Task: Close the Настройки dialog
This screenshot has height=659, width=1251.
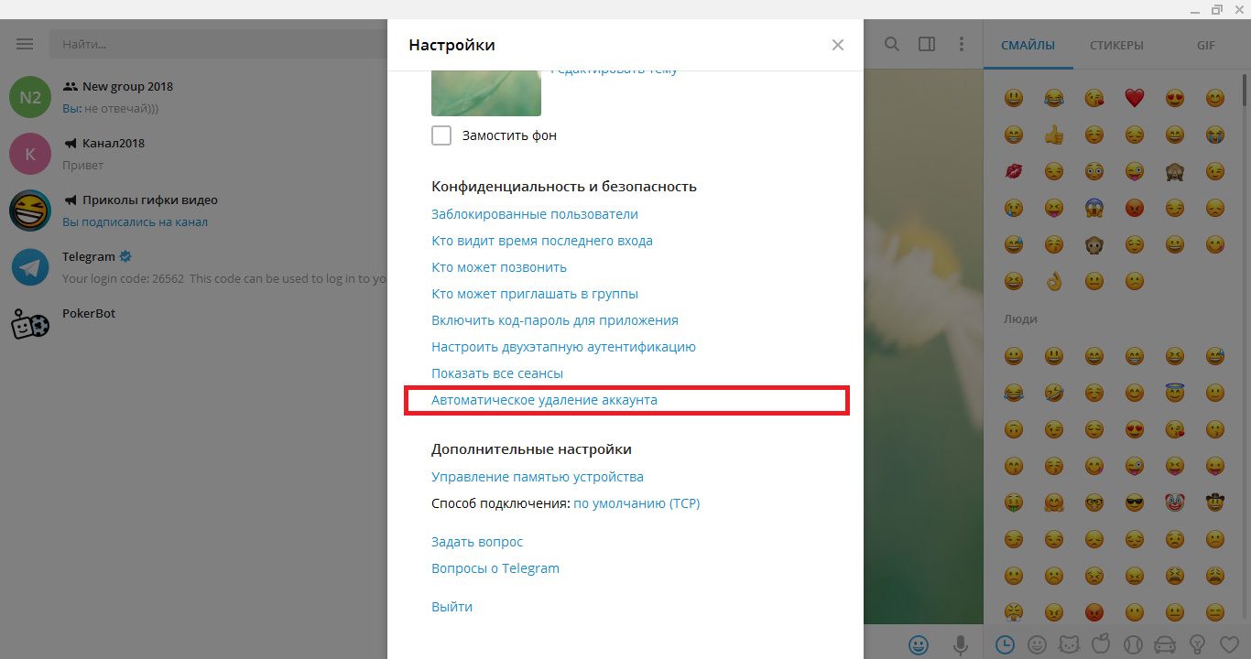Action: (x=837, y=45)
